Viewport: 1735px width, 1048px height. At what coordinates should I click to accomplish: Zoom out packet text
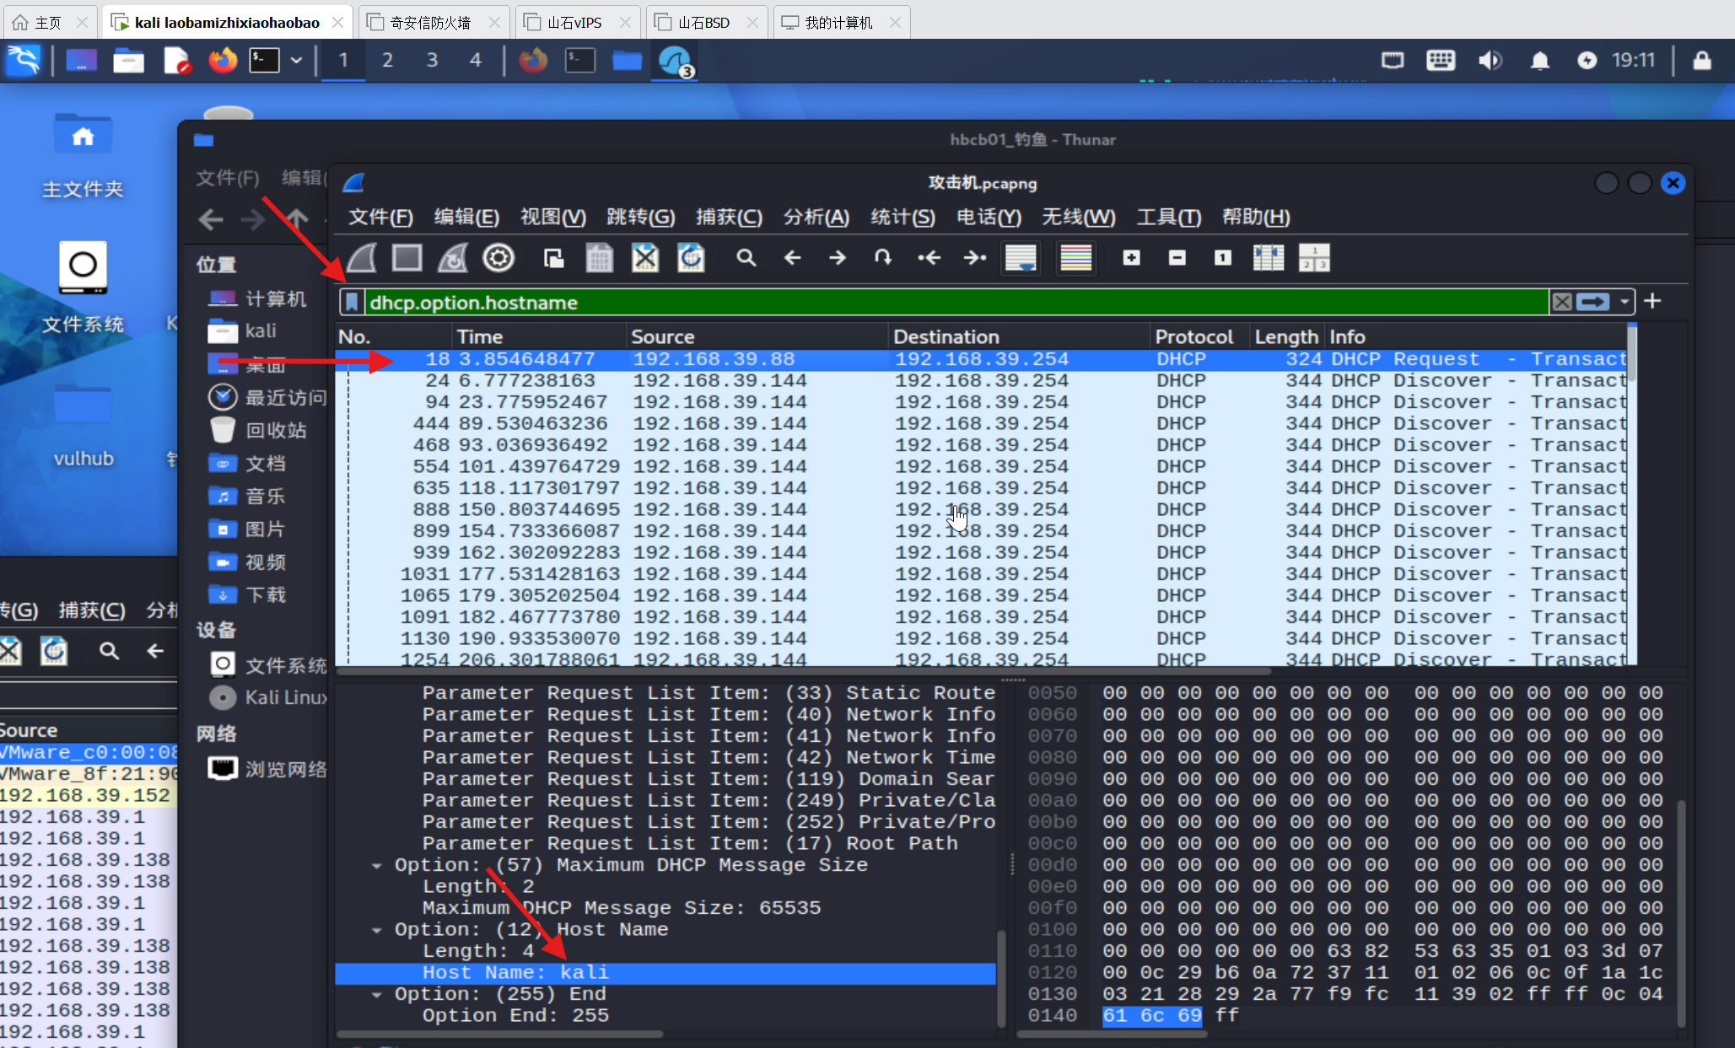tap(1177, 258)
